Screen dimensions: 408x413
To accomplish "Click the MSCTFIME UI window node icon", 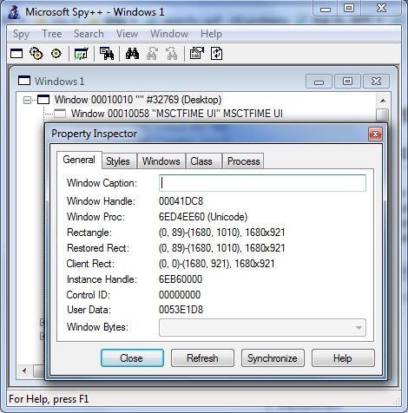I will pyautogui.click(x=60, y=114).
